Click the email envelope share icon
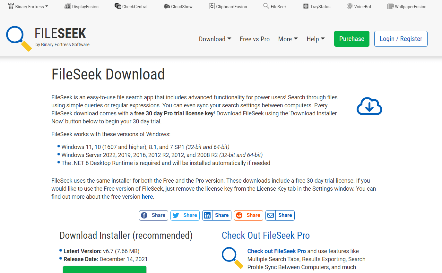The width and height of the screenshot is (442, 273). 271,215
